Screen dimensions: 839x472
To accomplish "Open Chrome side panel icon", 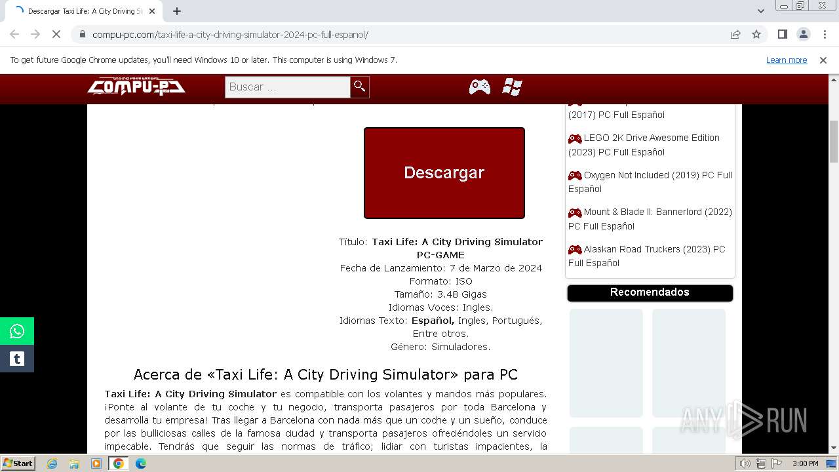I will point(782,34).
